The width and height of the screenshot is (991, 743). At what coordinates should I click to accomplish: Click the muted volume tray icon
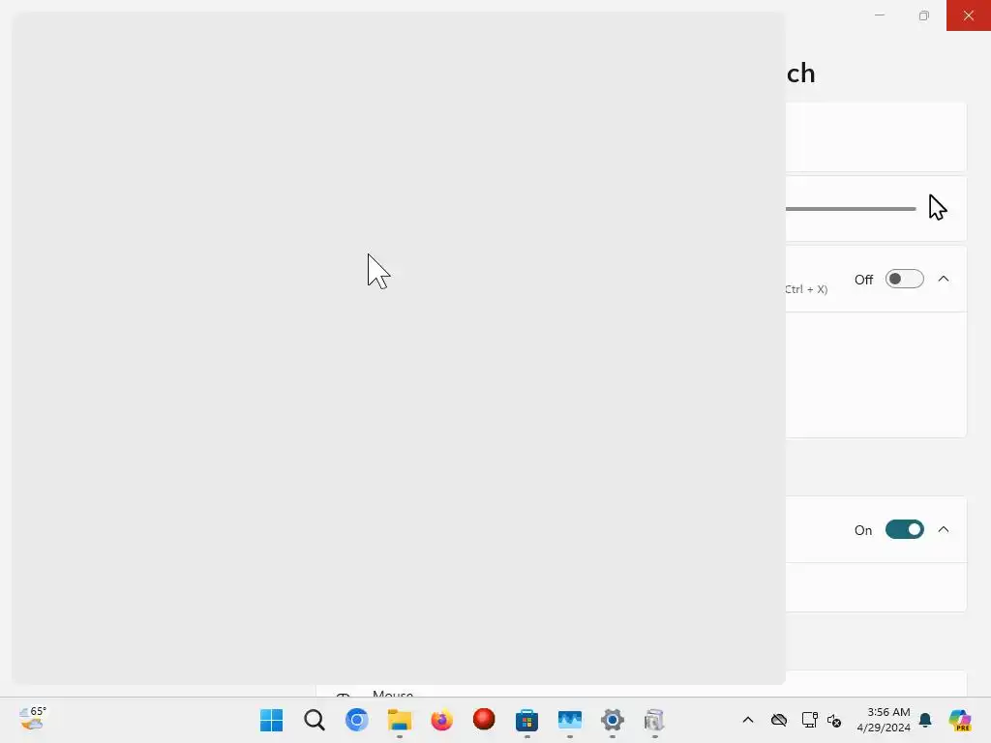[x=834, y=720]
